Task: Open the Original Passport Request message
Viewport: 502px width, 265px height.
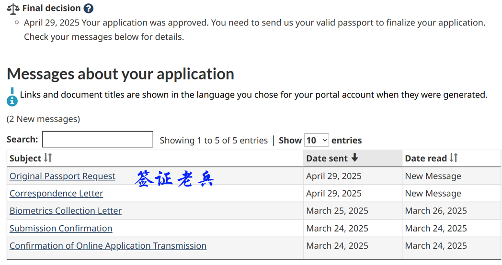Action: click(x=62, y=176)
